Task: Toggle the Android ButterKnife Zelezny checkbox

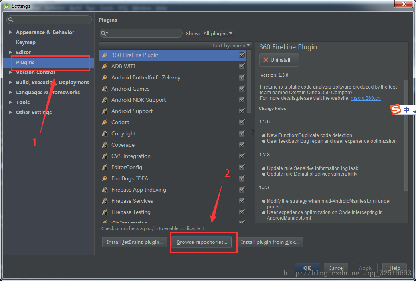Action: coord(242,77)
